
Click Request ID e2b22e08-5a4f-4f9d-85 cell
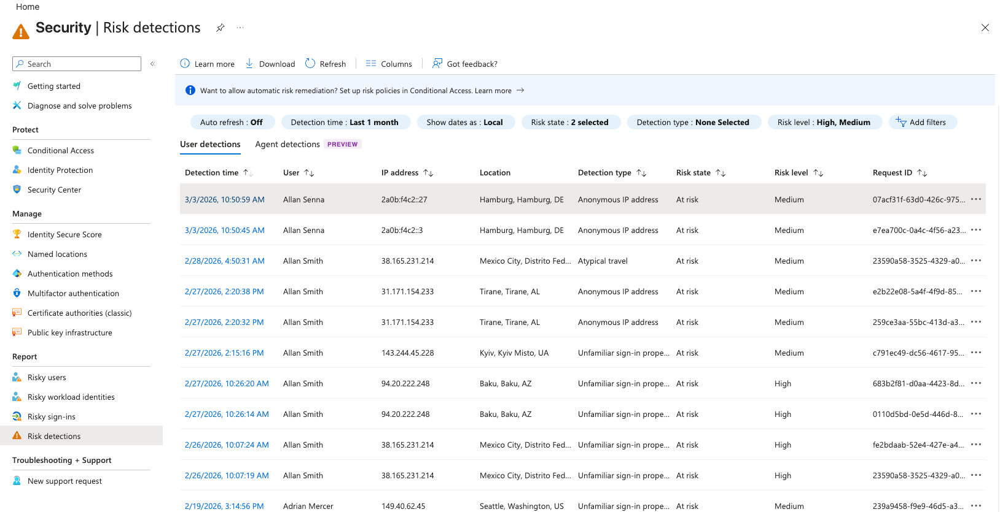918,291
